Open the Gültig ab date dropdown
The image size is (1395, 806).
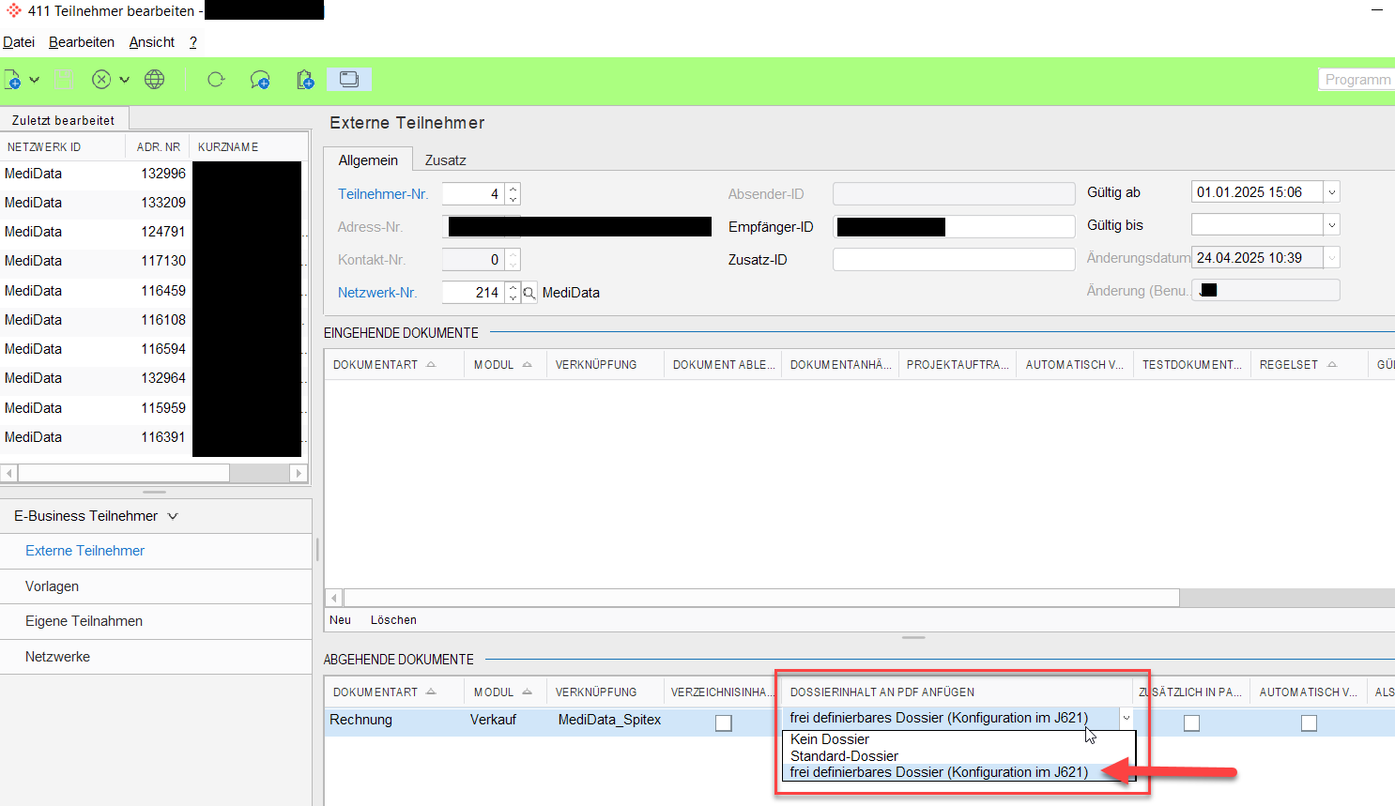point(1331,192)
